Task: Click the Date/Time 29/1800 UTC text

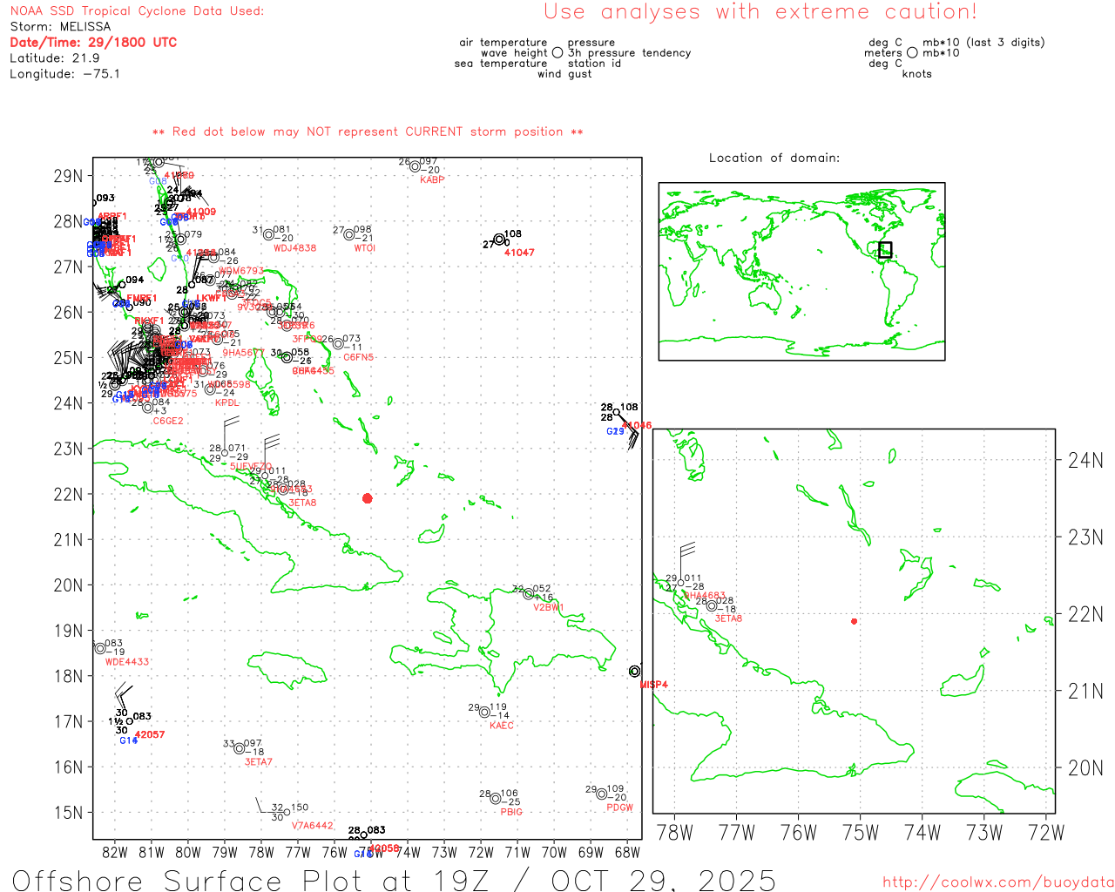Action: click(93, 42)
